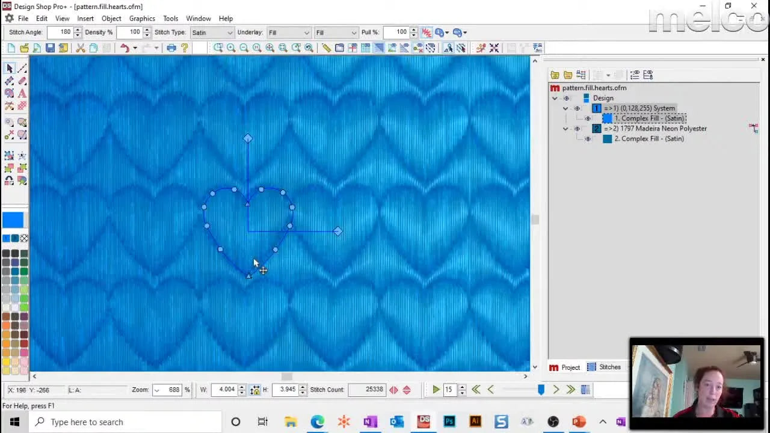Collapse the (0,128,255) System color node

(565, 108)
